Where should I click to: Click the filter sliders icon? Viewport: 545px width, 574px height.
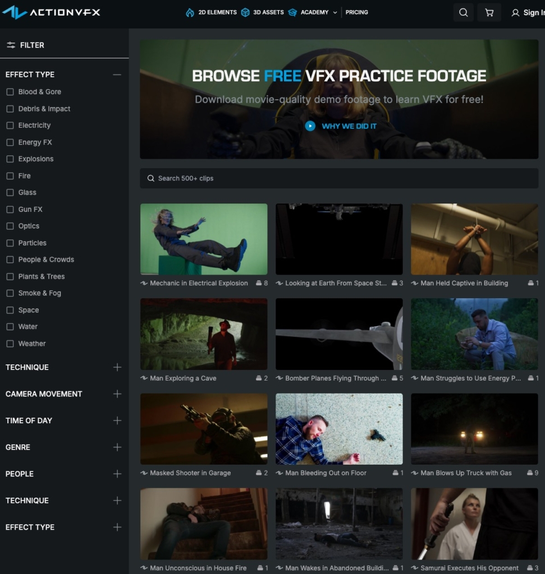click(11, 45)
